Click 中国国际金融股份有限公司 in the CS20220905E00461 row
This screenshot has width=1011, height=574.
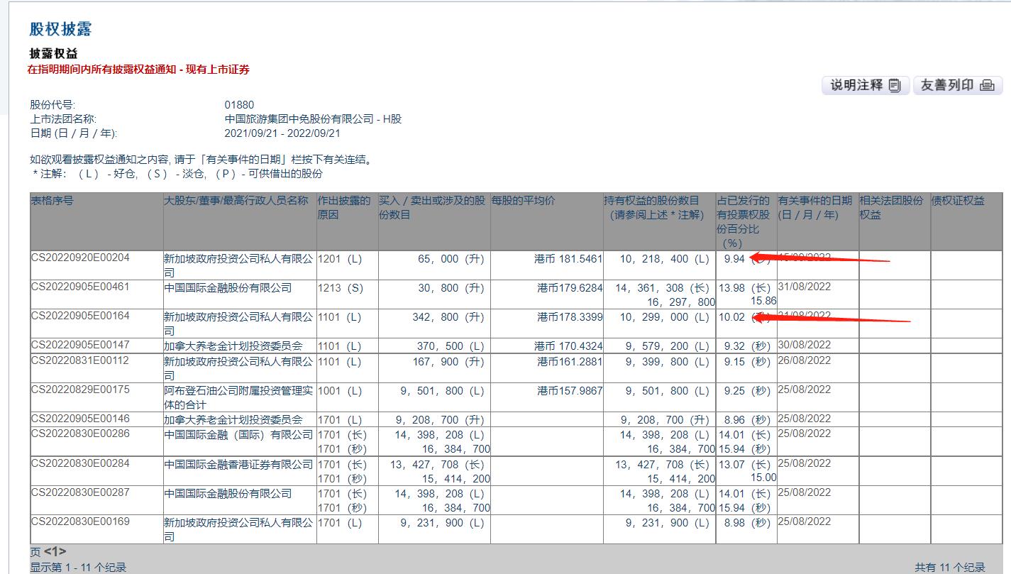[228, 287]
